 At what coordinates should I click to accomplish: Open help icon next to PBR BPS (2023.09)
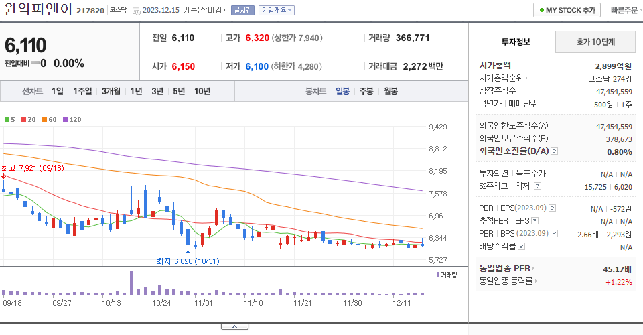click(x=554, y=234)
